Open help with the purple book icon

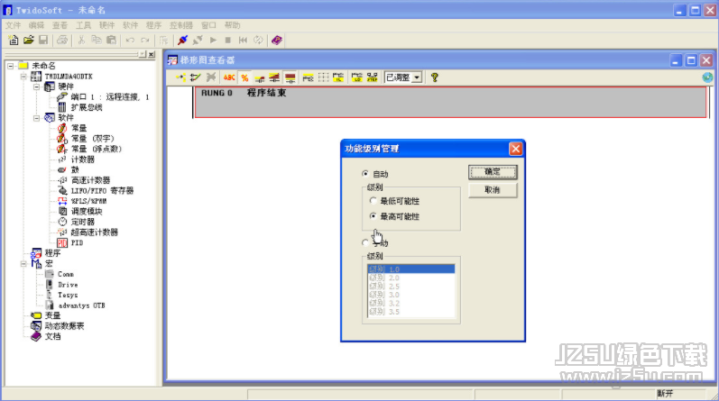coord(276,41)
